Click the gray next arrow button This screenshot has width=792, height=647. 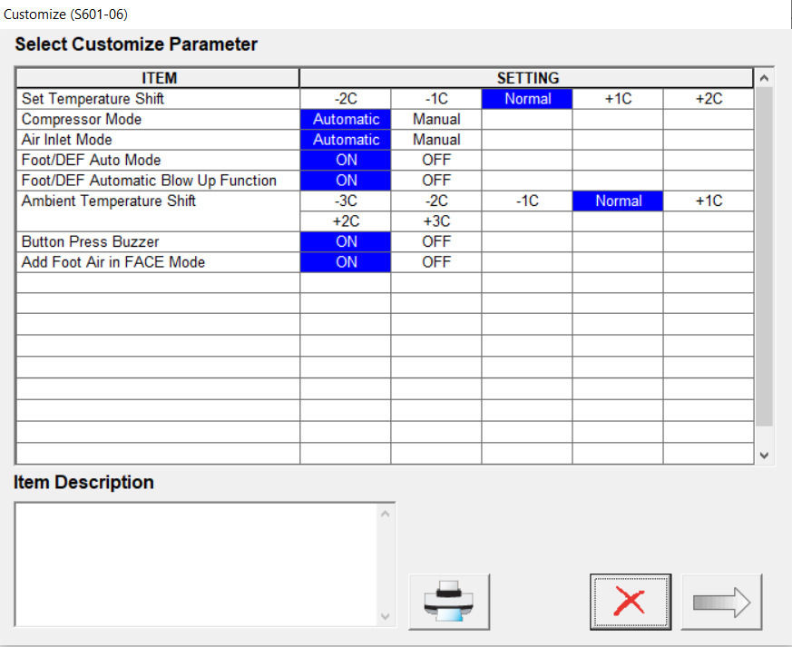click(x=721, y=601)
